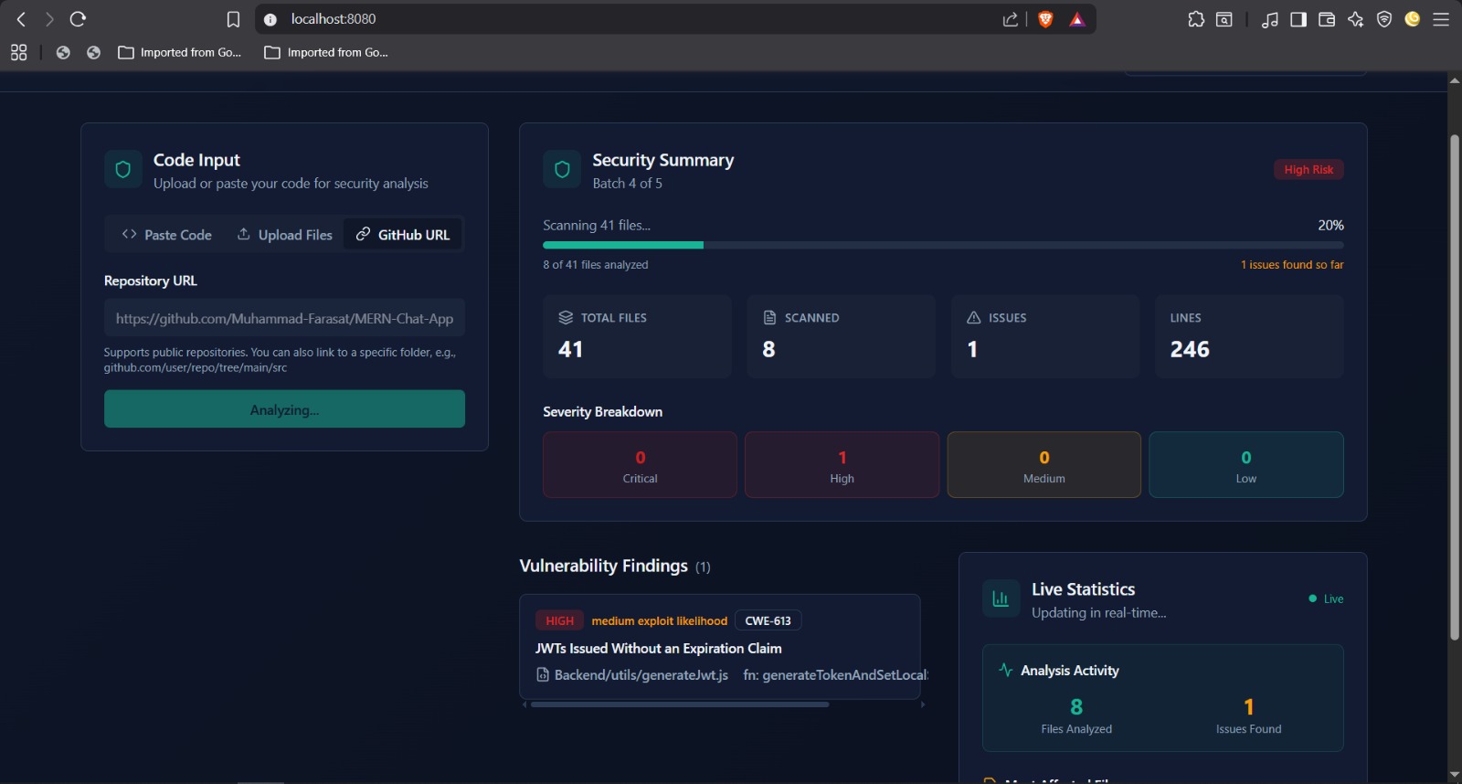Select the Medium severity card
Screen dimensions: 1462x784
[1044, 465]
